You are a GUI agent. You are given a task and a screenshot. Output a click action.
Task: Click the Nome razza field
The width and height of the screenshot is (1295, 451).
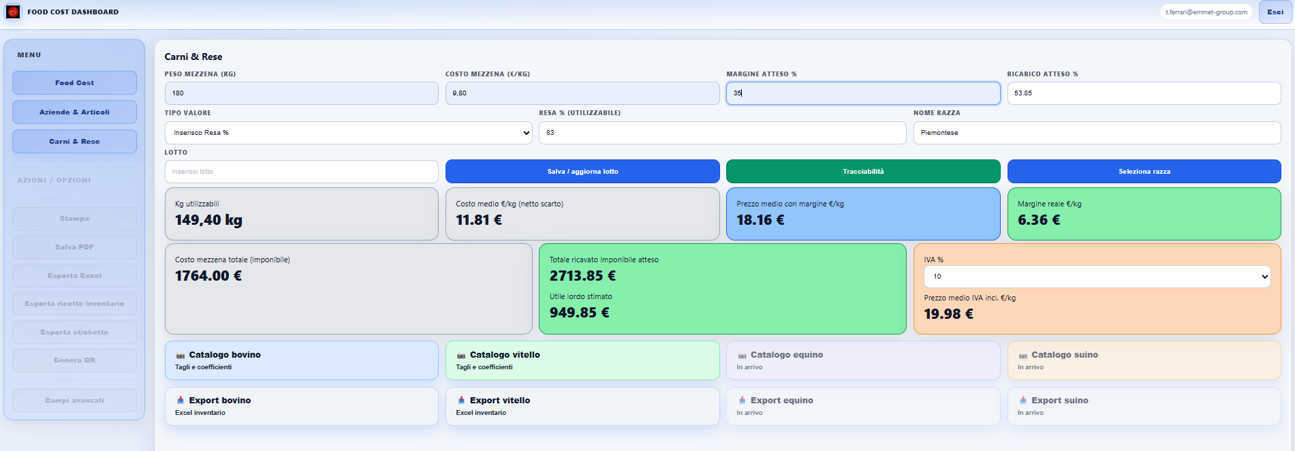1097,133
